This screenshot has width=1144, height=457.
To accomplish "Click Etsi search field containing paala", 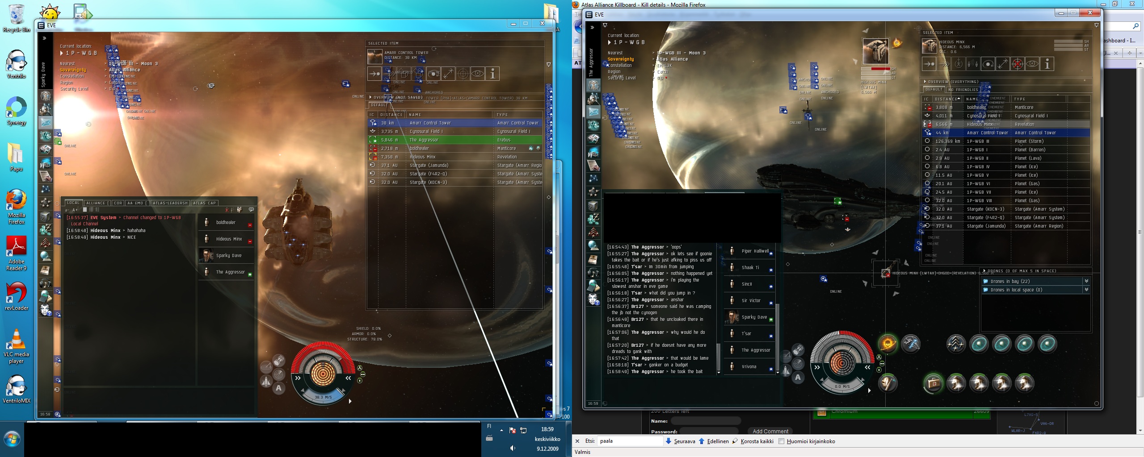I will coord(630,441).
